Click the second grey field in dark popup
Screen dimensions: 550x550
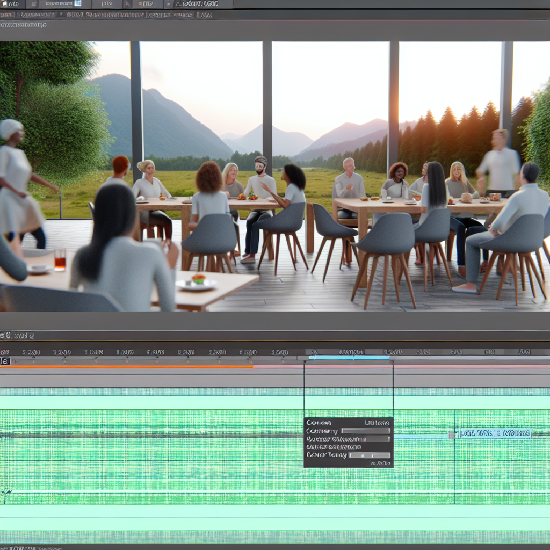click(x=378, y=439)
